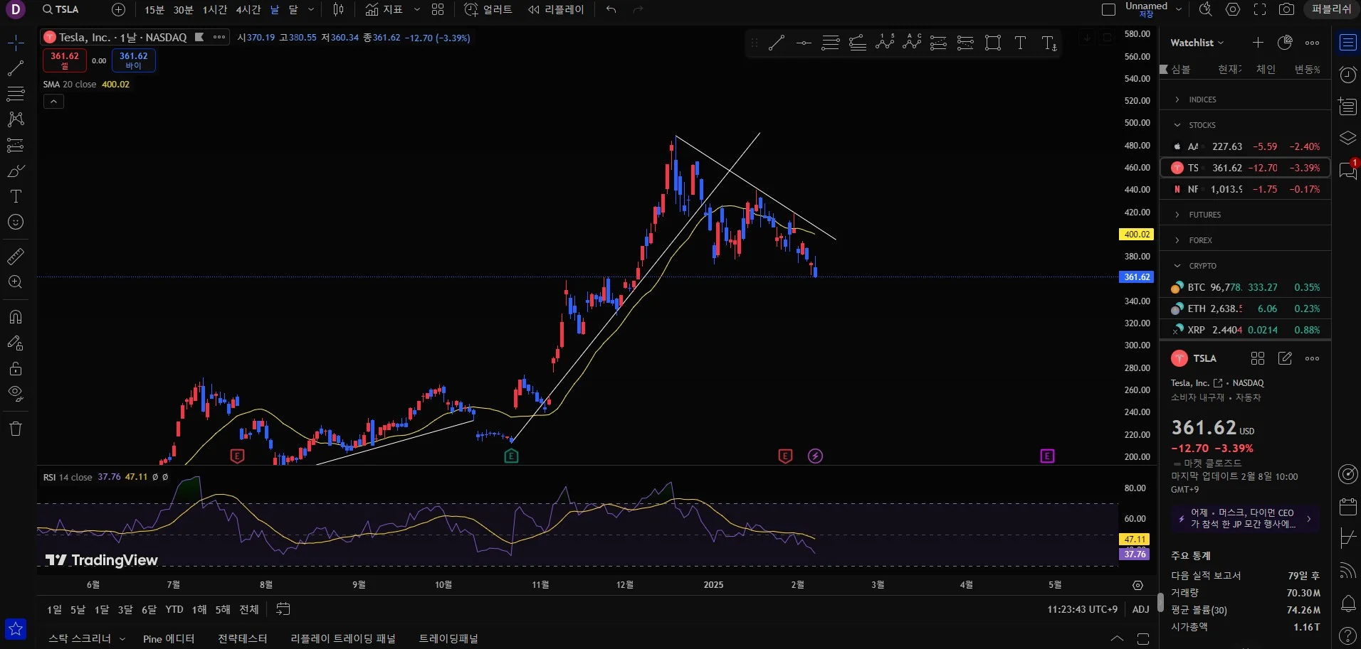1361x649 pixels.
Task: Switch to the 전략테스터 tab
Action: tap(243, 638)
